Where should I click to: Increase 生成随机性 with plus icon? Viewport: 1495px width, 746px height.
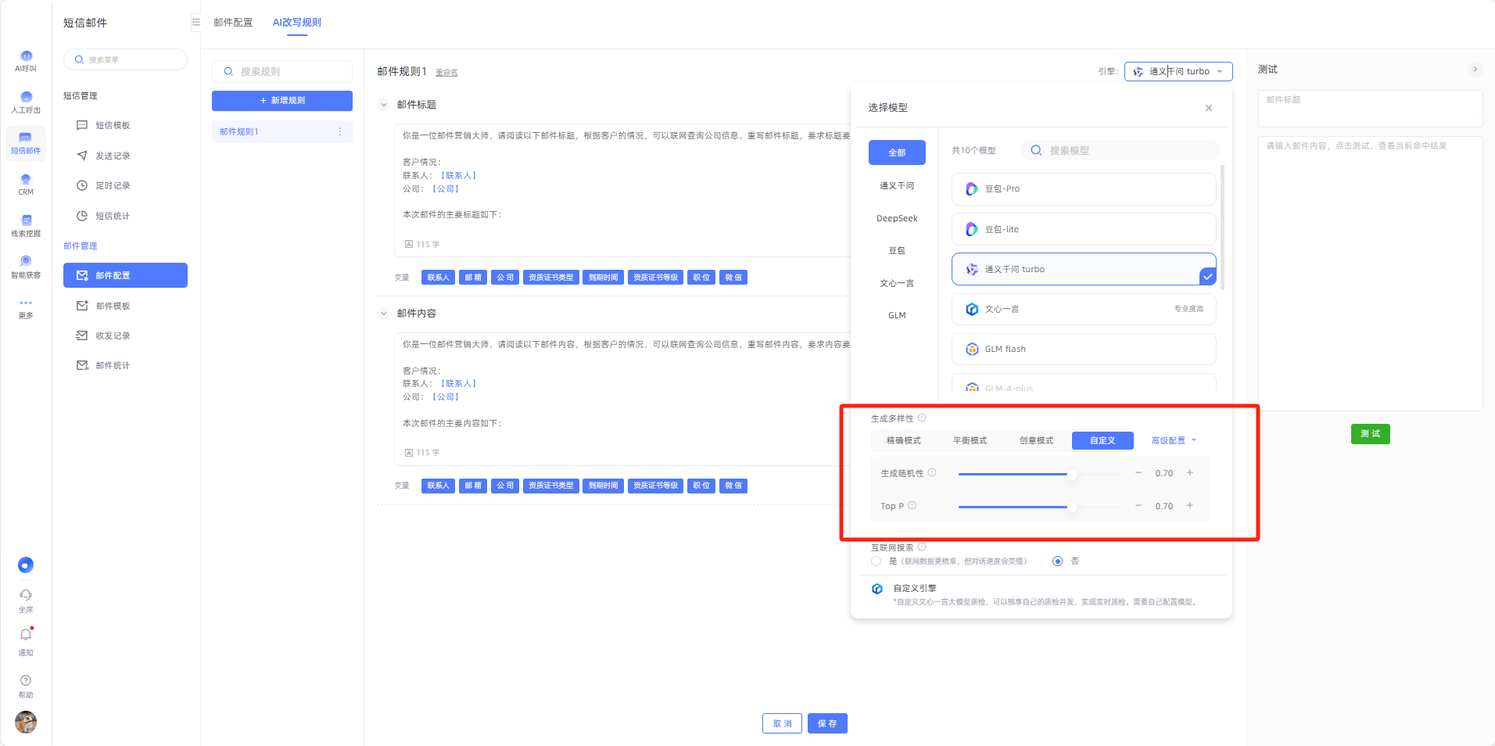1190,473
